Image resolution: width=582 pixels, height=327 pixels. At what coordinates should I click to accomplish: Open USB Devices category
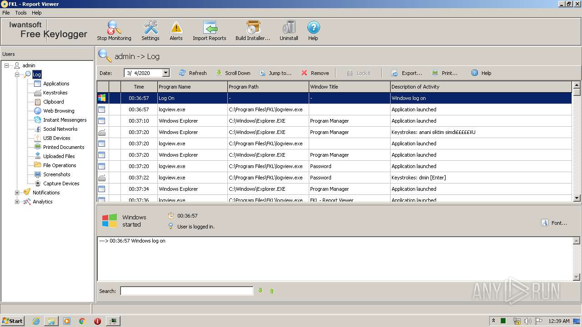56,138
